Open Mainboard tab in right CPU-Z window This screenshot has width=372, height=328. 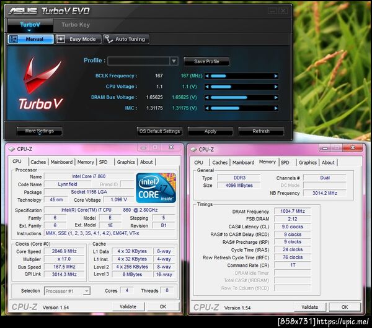point(243,163)
